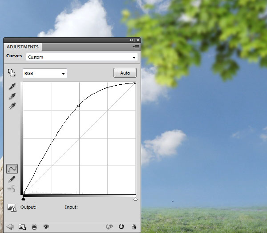
Task: Pick the gray point eyedropper
Action: [x=12, y=96]
